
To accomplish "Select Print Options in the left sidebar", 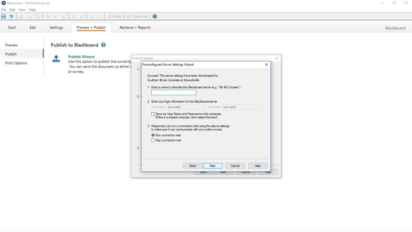I will point(16,63).
